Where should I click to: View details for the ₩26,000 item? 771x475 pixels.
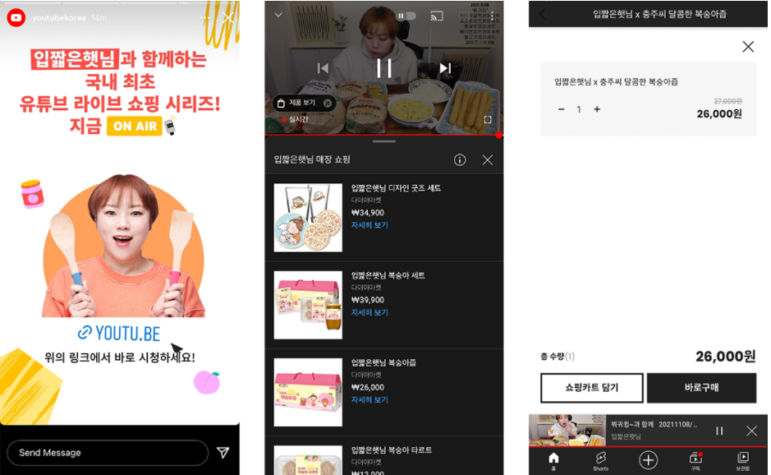[369, 399]
